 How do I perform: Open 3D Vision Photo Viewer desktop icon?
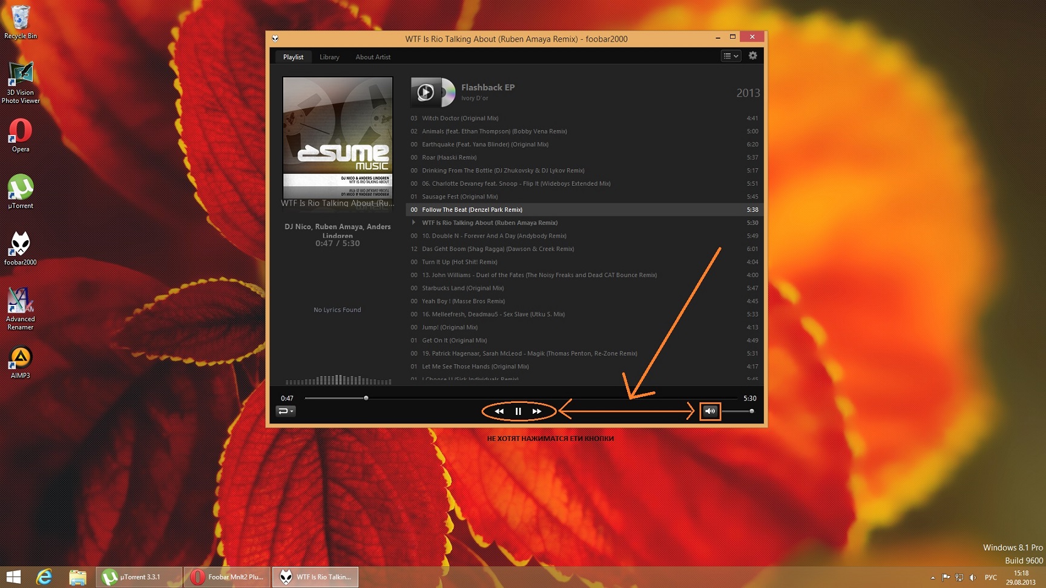coord(21,83)
